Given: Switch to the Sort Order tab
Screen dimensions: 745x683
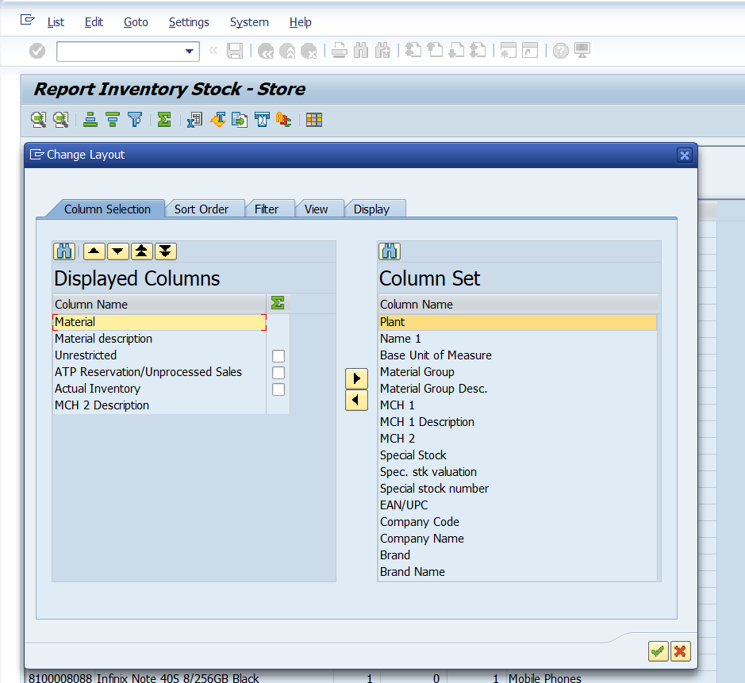Looking at the screenshot, I should [x=202, y=209].
